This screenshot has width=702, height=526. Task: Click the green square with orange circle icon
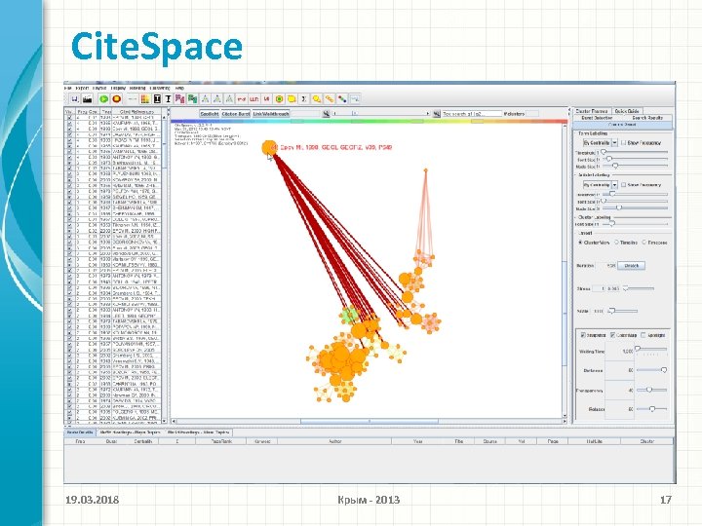coord(279,98)
